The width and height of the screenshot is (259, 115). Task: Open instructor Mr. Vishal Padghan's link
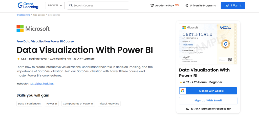[42, 84]
